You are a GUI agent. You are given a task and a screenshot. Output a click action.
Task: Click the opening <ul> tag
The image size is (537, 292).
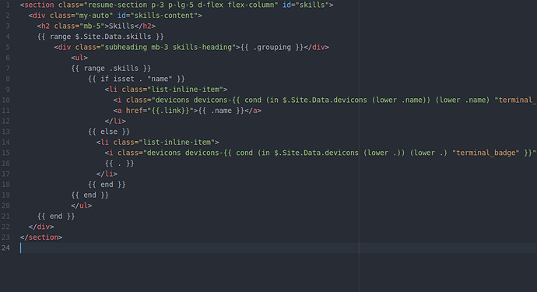[79, 58]
